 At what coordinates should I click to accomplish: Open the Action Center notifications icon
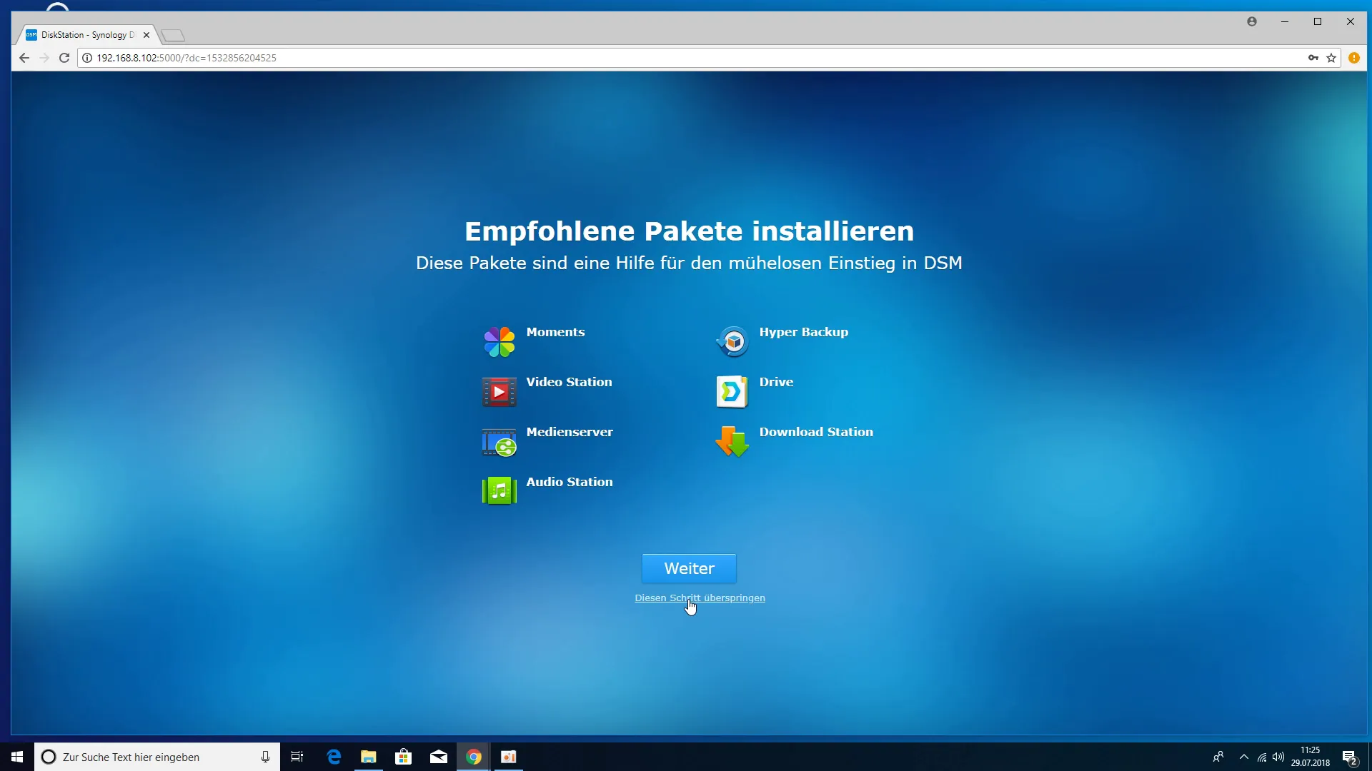click(1350, 757)
